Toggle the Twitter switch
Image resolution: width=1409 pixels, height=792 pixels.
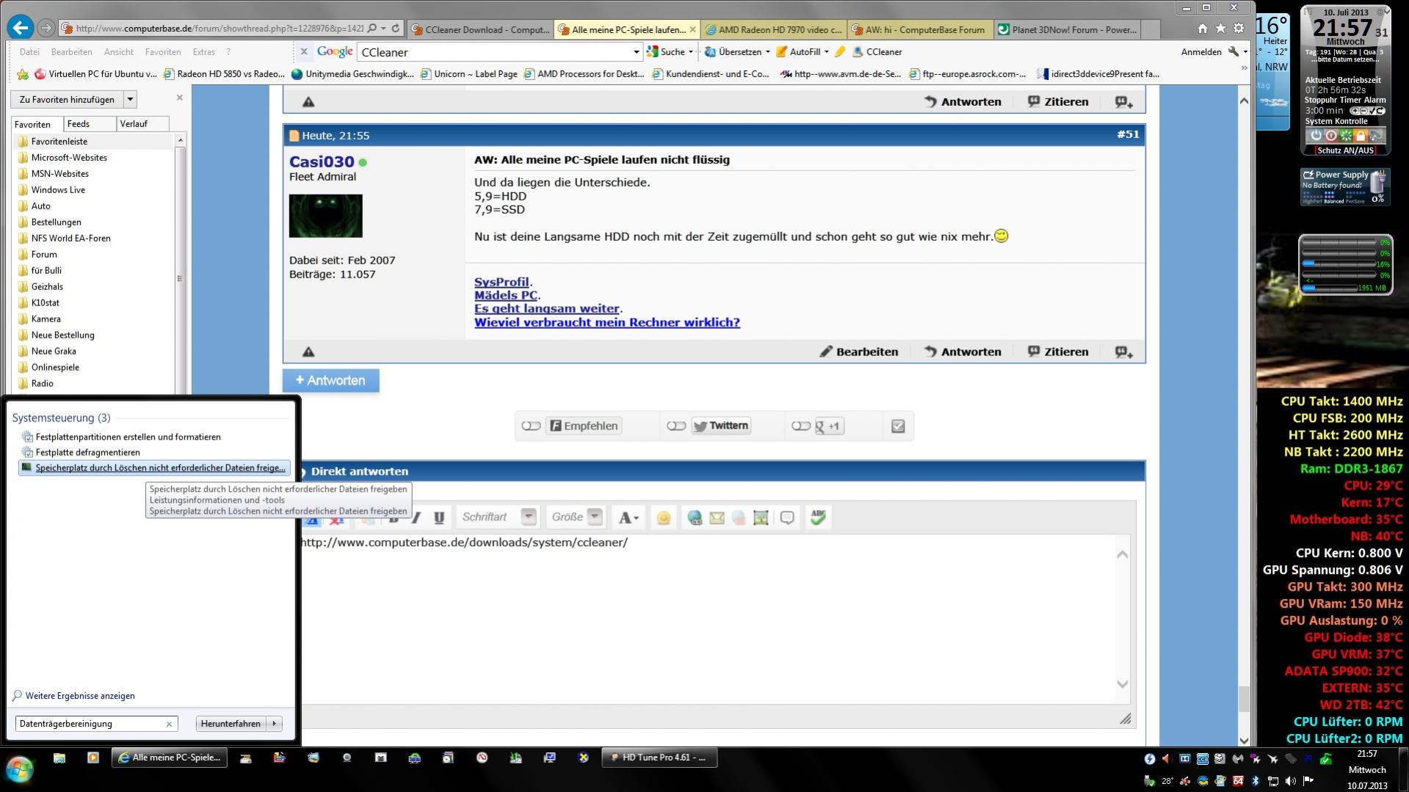point(676,426)
